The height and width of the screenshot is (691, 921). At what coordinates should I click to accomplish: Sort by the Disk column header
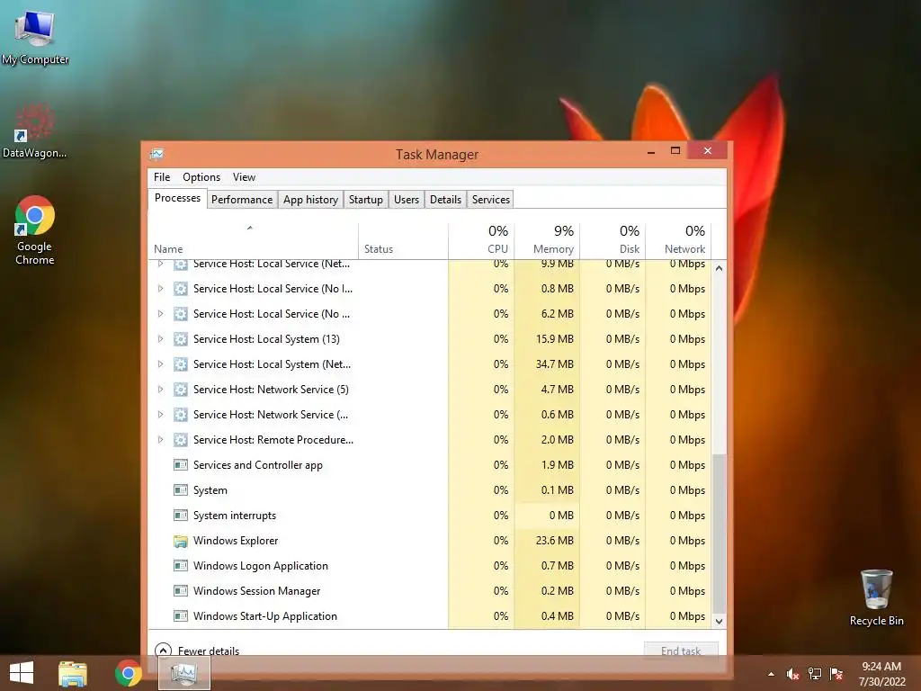coord(613,241)
